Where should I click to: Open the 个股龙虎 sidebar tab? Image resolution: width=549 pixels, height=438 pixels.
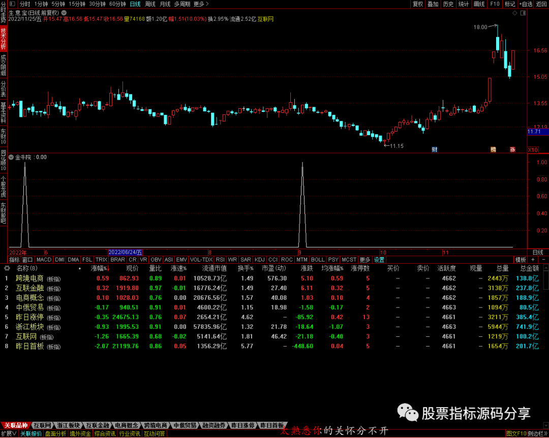pos(3,186)
